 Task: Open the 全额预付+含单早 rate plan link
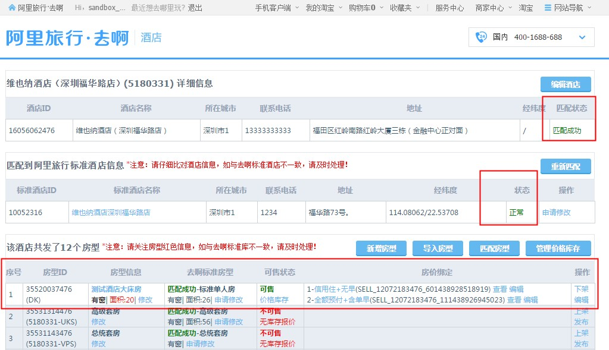(342, 300)
